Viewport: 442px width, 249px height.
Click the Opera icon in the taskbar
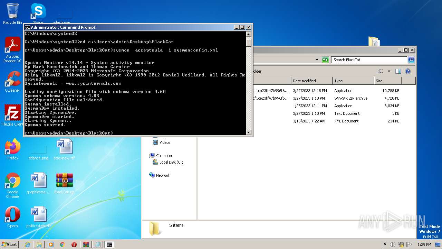(74, 245)
